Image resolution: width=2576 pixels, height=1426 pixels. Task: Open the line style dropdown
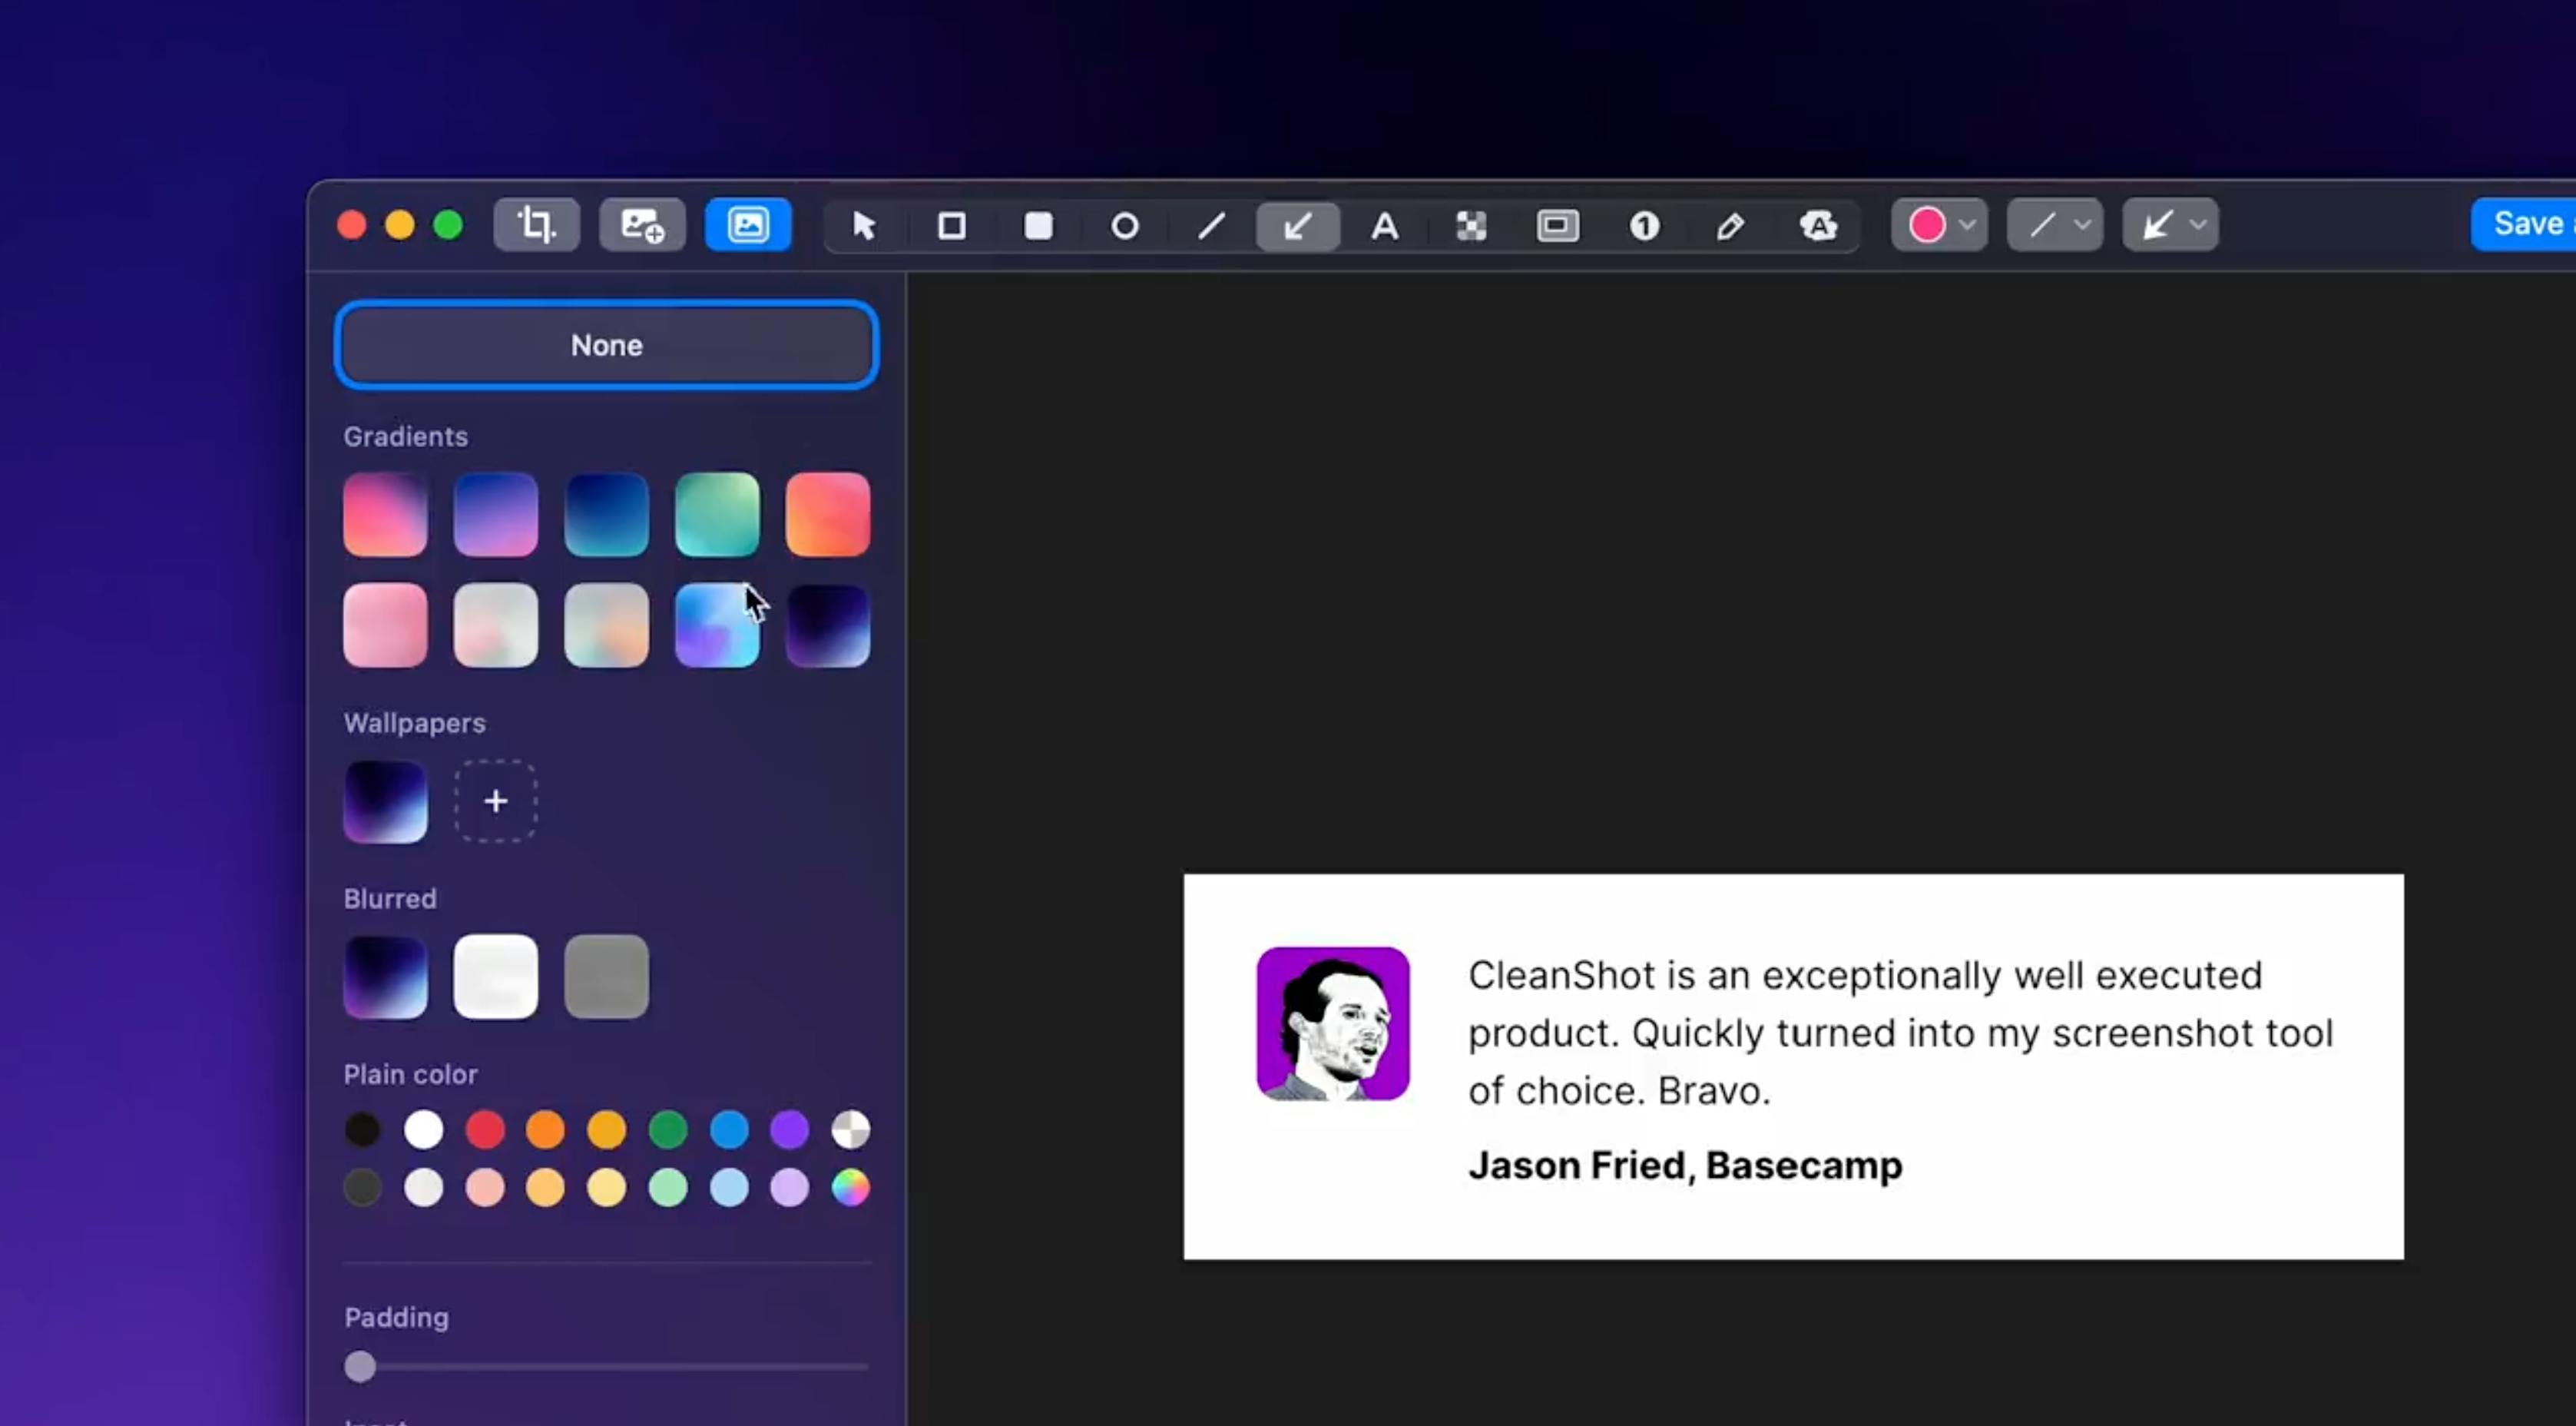click(2055, 225)
